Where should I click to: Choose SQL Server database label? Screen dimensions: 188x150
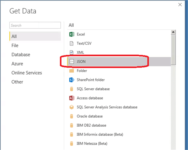coord(93,89)
